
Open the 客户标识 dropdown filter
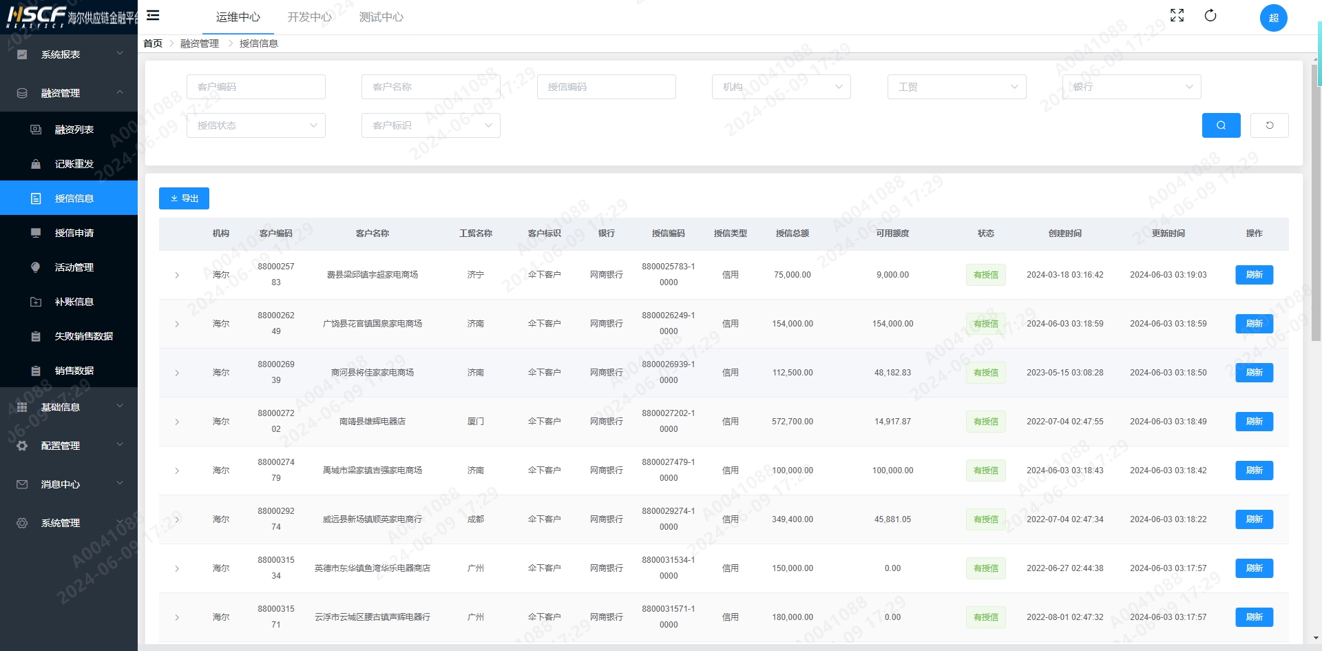coord(431,125)
